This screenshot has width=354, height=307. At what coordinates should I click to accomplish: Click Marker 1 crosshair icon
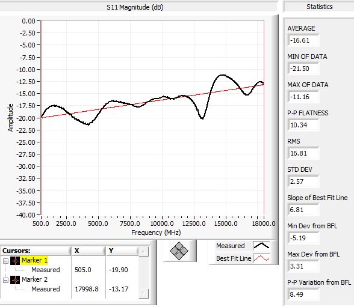(15, 261)
